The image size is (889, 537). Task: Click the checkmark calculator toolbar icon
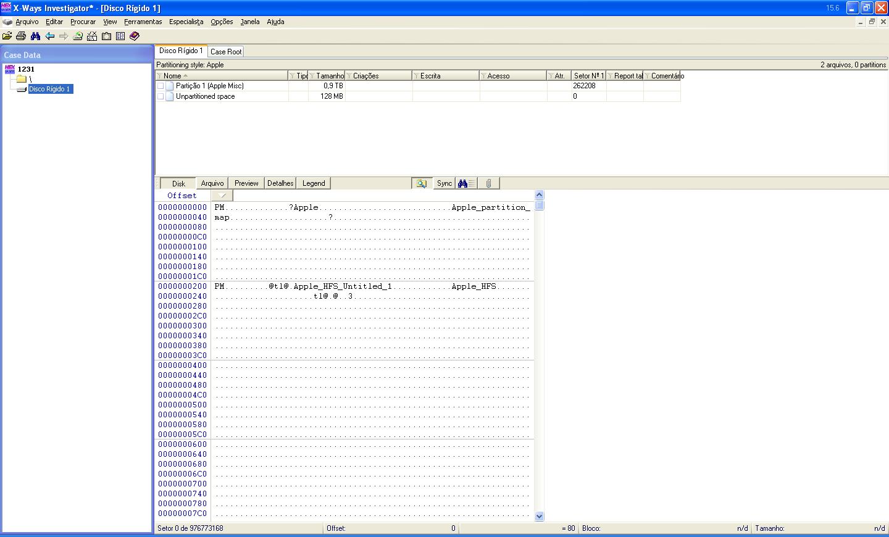point(92,36)
